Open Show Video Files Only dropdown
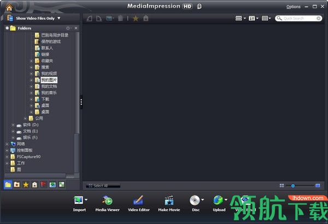Screen dimensions: 328x224 click(x=59, y=18)
